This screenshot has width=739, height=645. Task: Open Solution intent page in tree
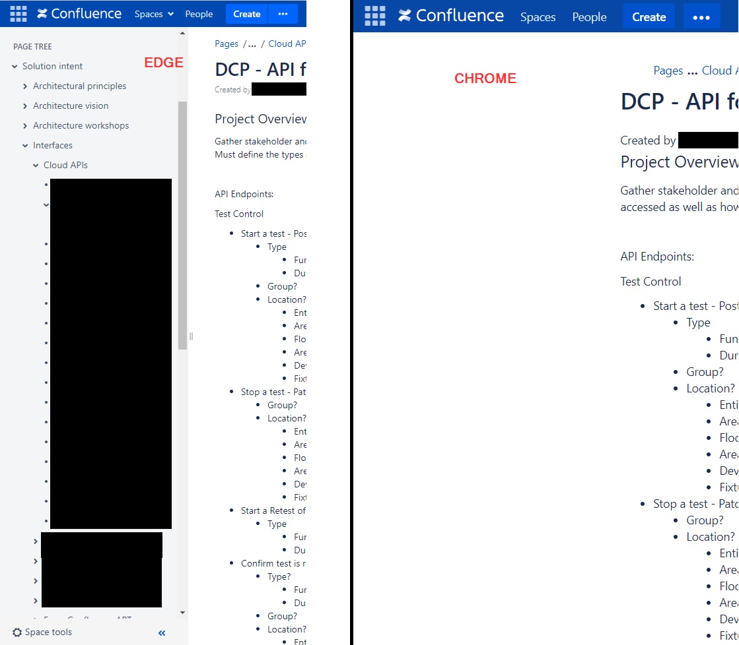tap(52, 67)
